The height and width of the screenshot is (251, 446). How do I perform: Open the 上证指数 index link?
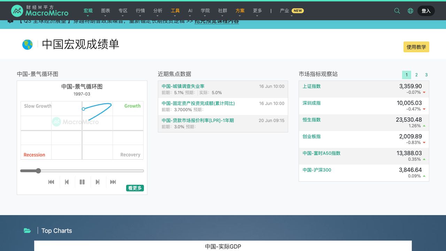pos(312,86)
